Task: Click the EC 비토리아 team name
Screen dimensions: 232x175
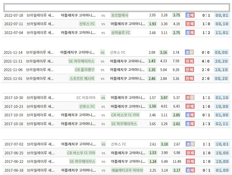Action: tap(86, 98)
